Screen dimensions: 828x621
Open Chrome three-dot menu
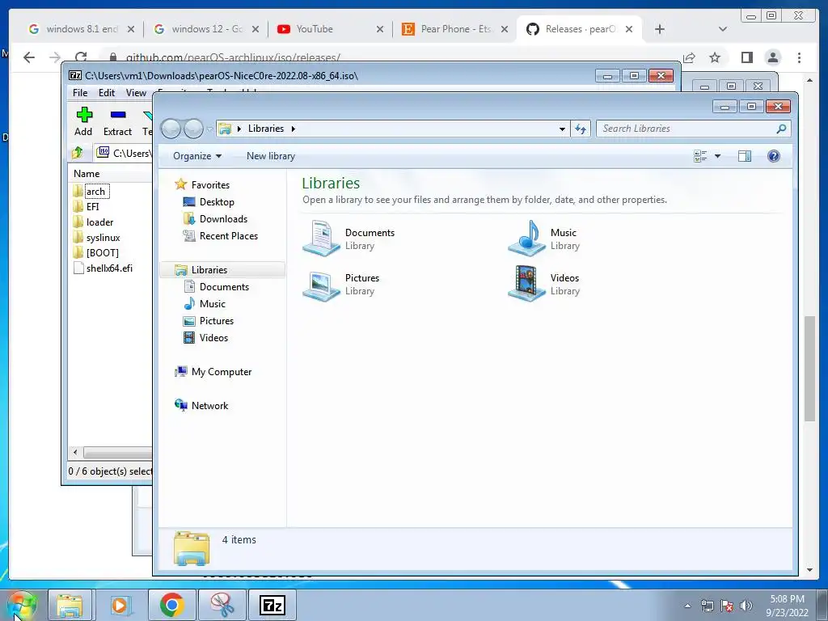point(800,57)
